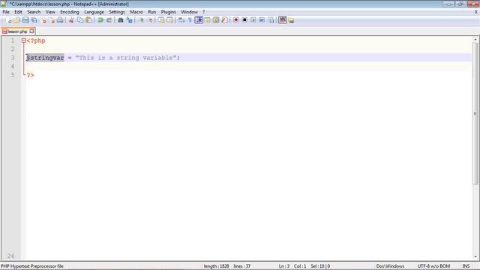Open the Edit menu
Image resolution: width=480 pixels, height=270 pixels.
click(x=18, y=12)
